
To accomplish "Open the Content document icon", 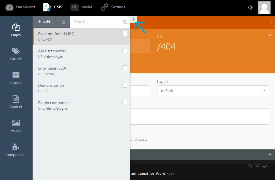I will [x=16, y=99].
